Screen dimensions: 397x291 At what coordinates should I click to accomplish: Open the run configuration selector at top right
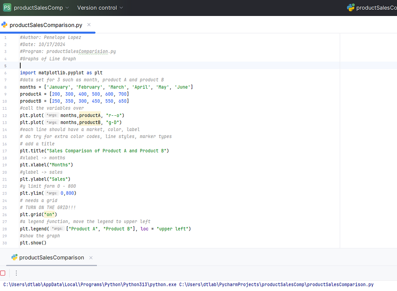(x=372, y=8)
